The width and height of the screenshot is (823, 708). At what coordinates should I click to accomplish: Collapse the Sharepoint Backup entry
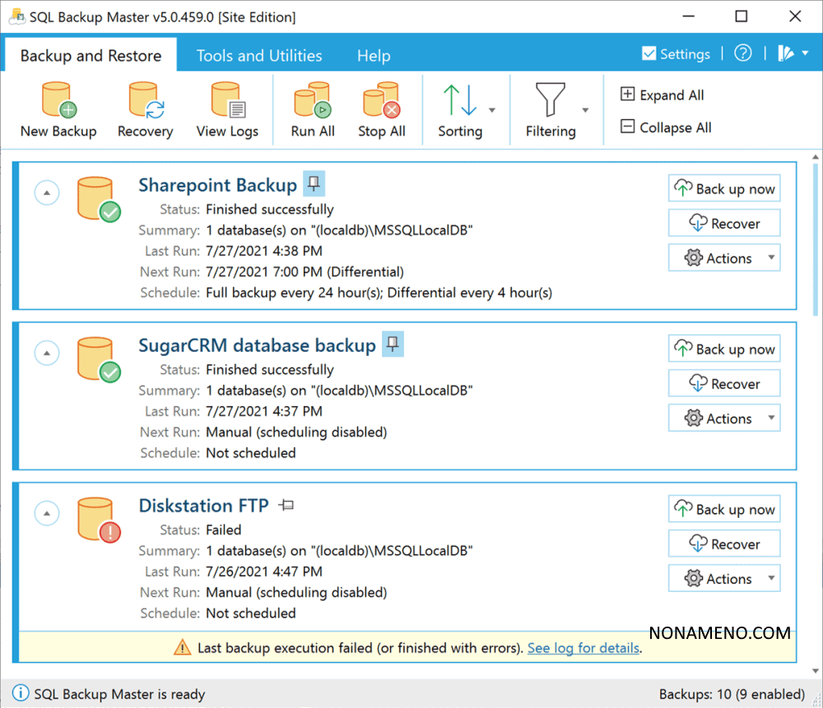tap(47, 193)
